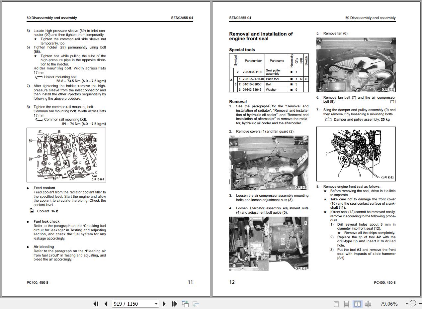Click the 79.06% zoom value
This screenshot has height=309, width=422.
(x=389, y=304)
